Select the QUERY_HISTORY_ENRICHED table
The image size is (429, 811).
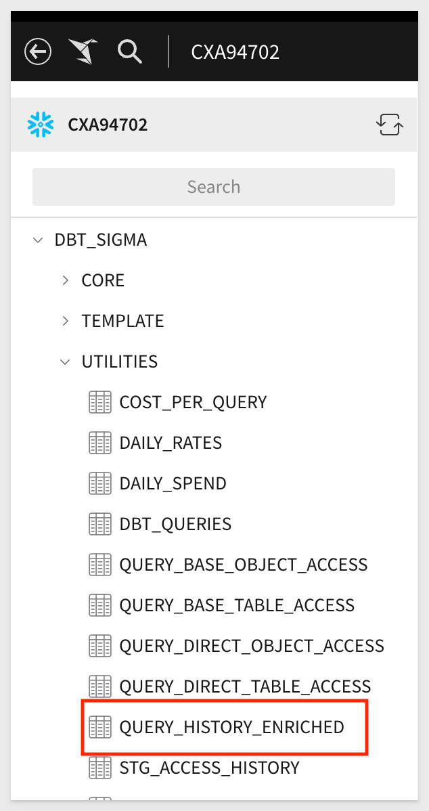[x=231, y=726]
